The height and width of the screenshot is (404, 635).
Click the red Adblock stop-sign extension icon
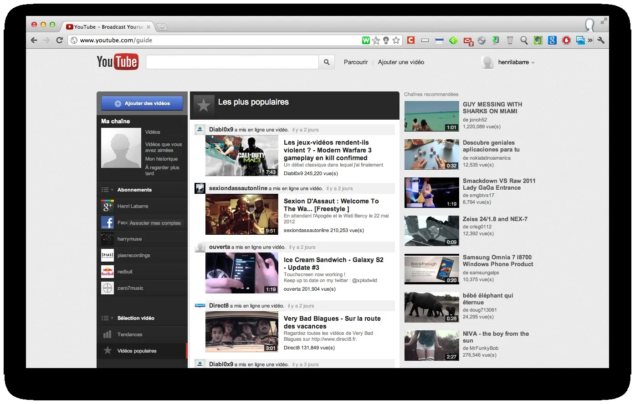[566, 40]
